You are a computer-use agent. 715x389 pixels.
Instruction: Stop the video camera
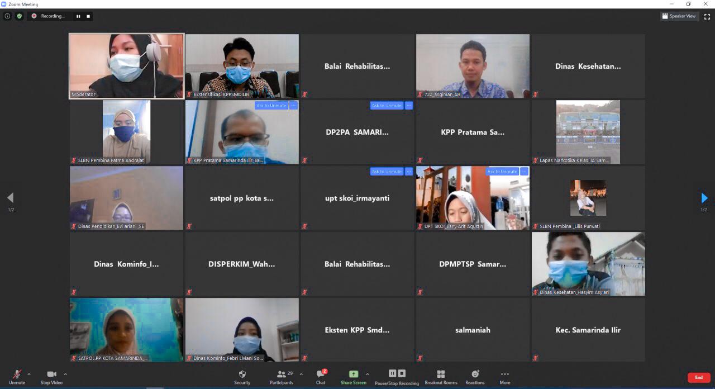click(51, 377)
